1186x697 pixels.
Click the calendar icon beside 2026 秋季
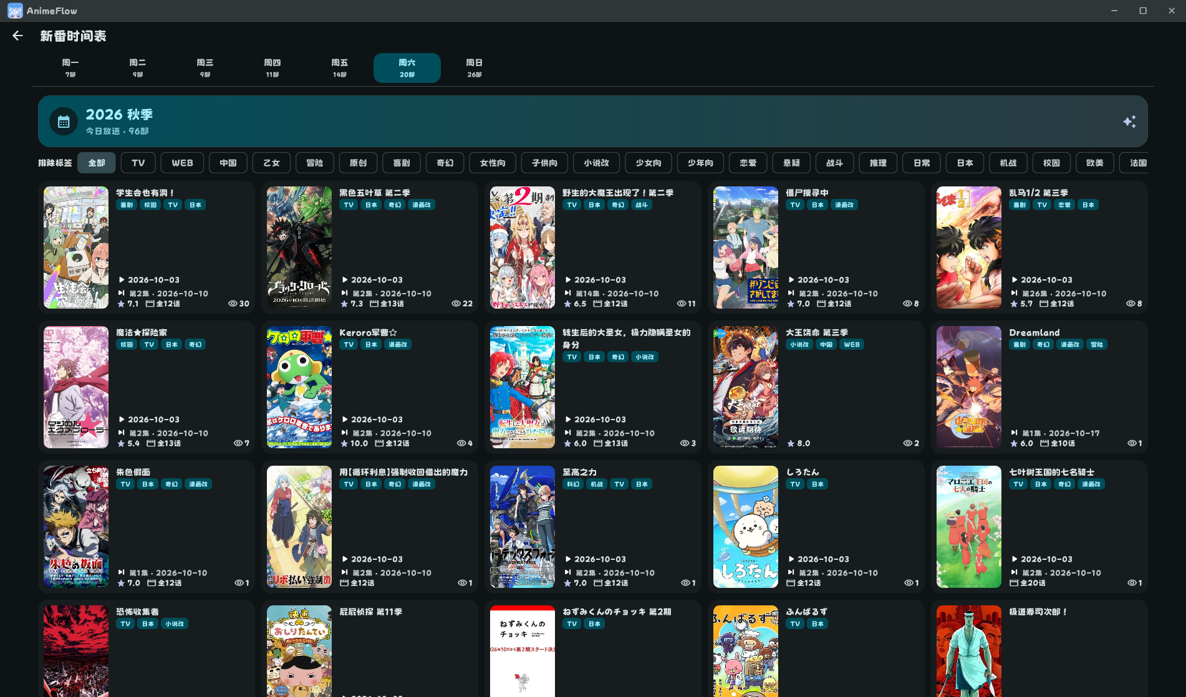pos(64,122)
